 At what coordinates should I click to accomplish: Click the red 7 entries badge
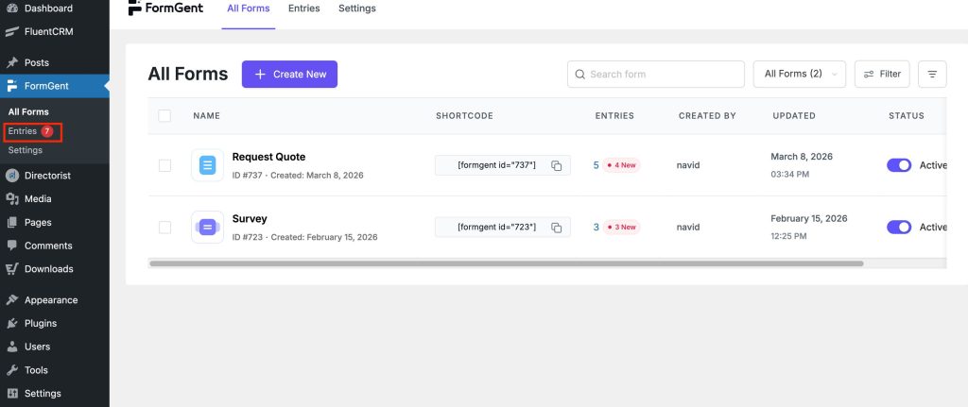pos(47,131)
